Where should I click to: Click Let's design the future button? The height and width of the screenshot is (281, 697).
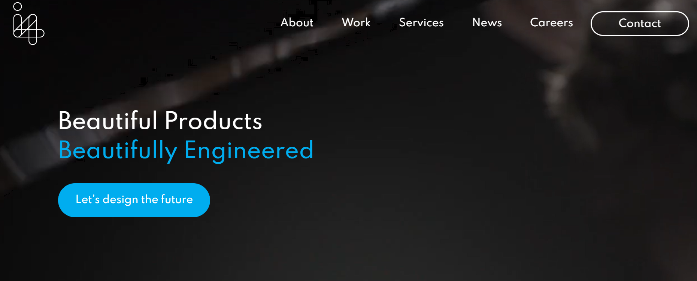(x=134, y=200)
